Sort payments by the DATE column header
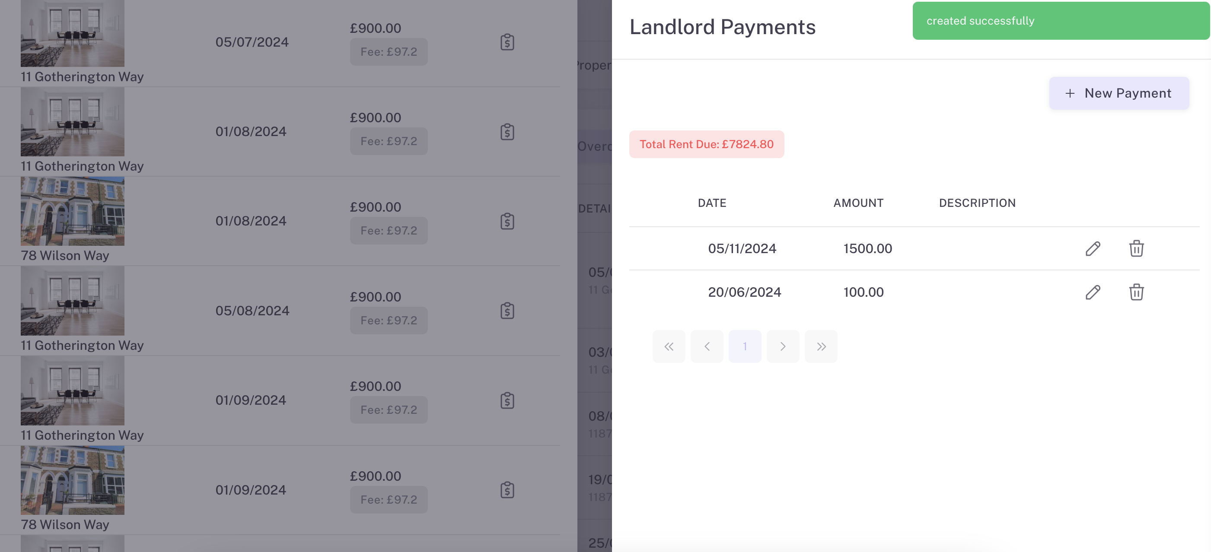 point(712,203)
